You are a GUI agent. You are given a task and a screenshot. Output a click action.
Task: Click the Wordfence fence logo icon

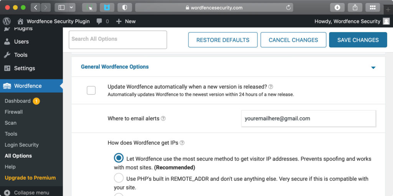(7, 86)
